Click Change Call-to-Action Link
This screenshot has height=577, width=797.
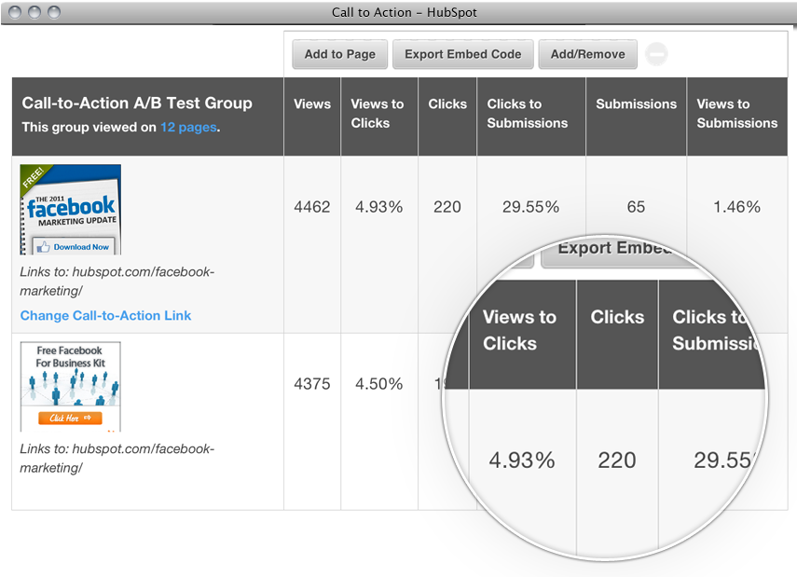pyautogui.click(x=105, y=315)
